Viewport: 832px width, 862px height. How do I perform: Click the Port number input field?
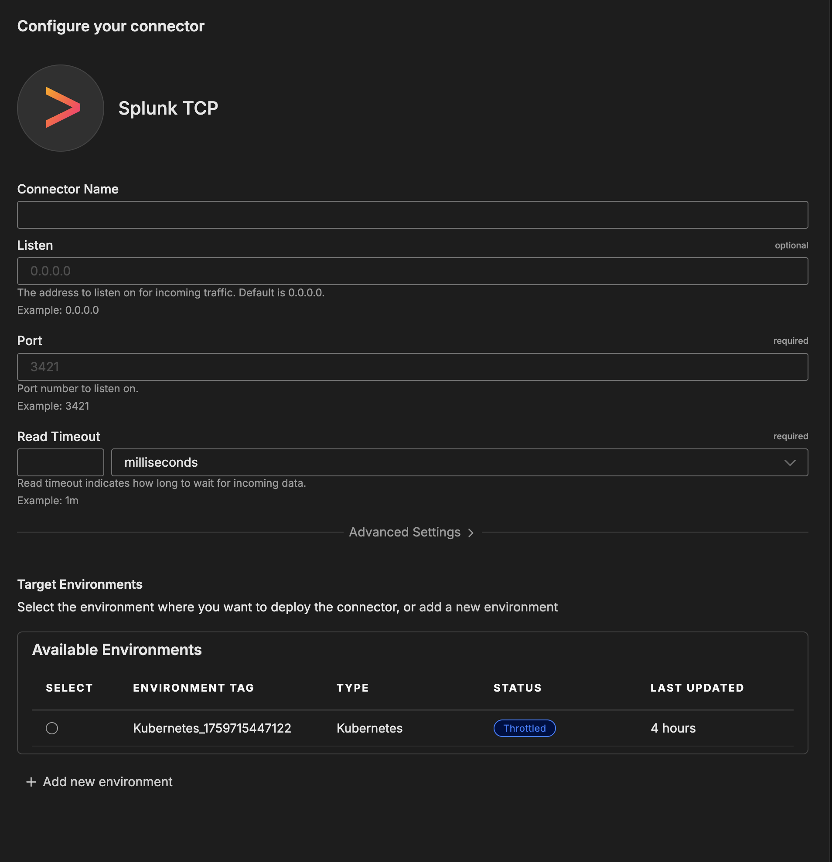(x=412, y=367)
